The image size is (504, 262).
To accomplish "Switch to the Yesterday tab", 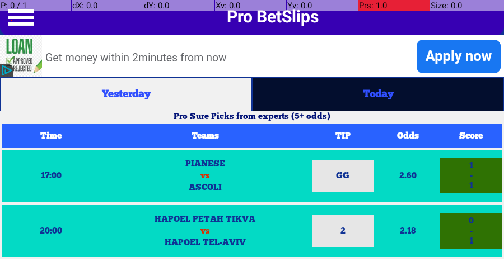I will [x=126, y=94].
